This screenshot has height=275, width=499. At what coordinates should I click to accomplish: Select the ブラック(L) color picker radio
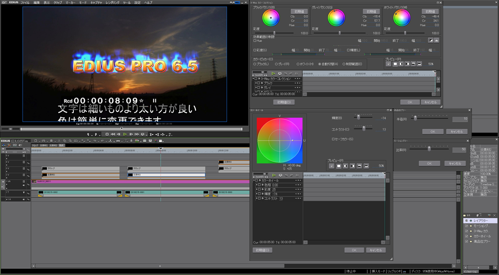(x=254, y=64)
